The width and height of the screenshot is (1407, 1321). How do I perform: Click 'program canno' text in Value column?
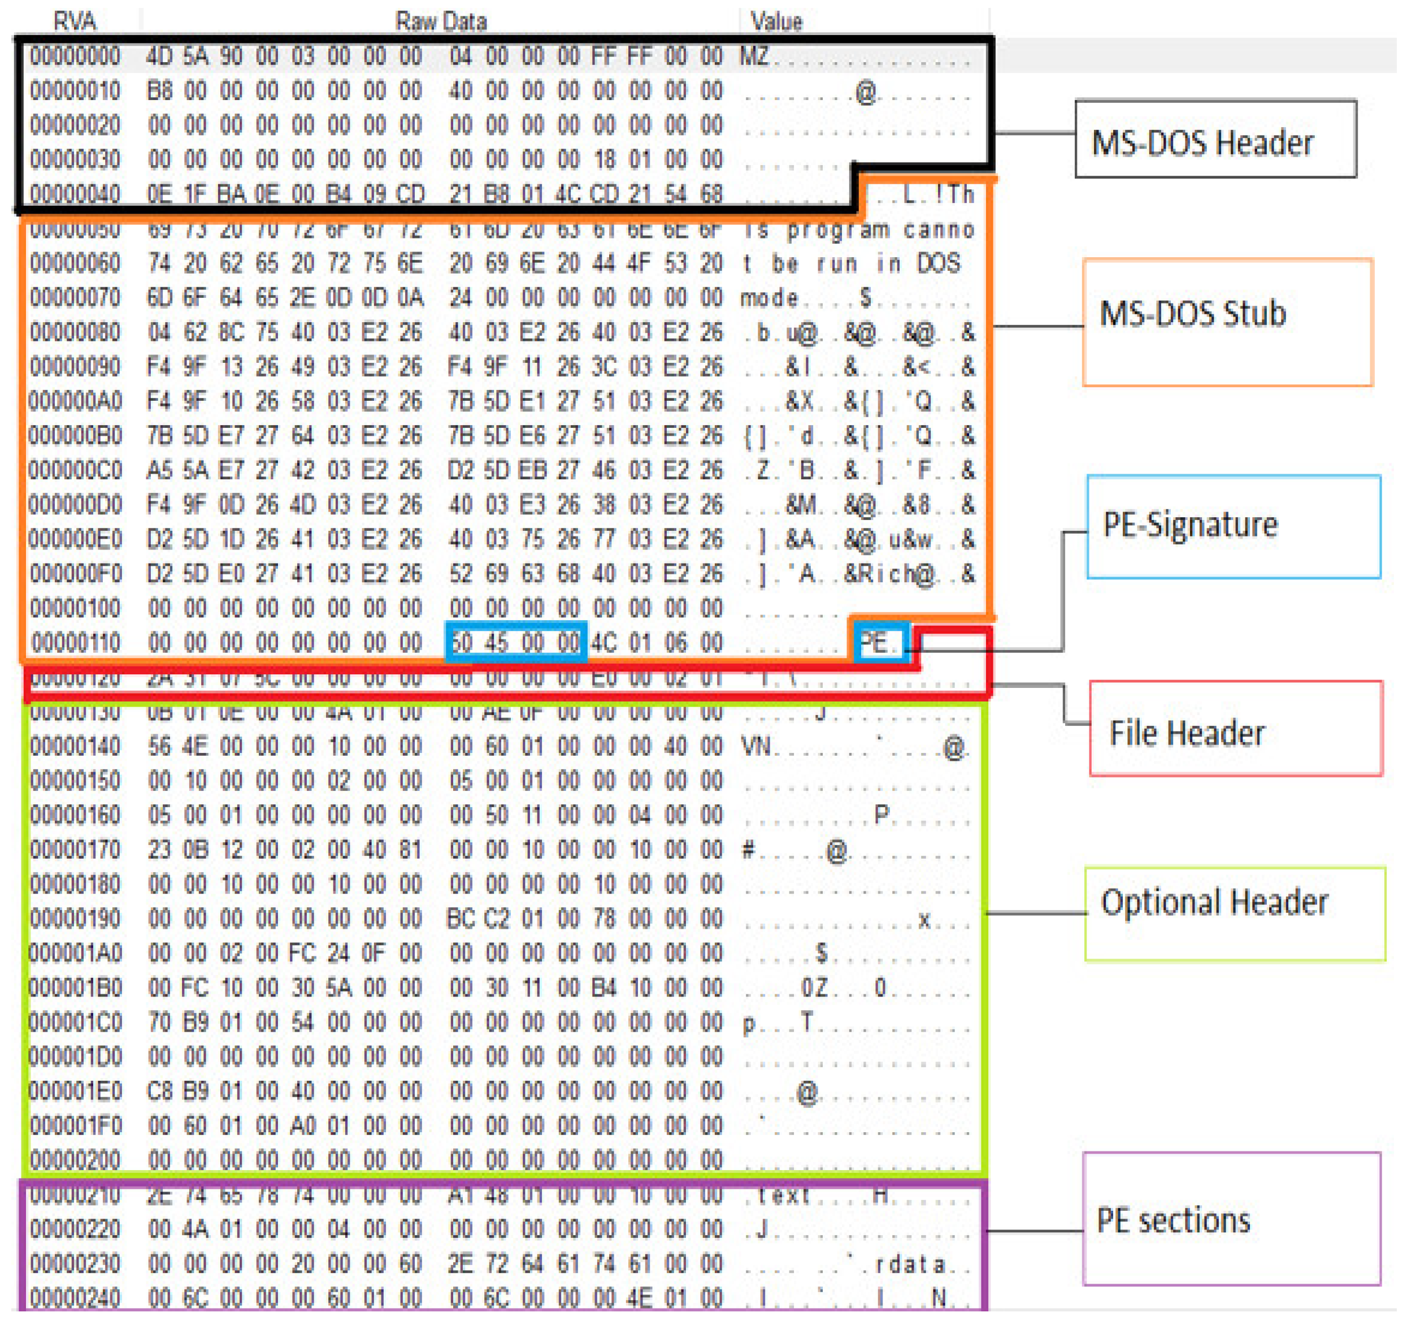tap(880, 229)
